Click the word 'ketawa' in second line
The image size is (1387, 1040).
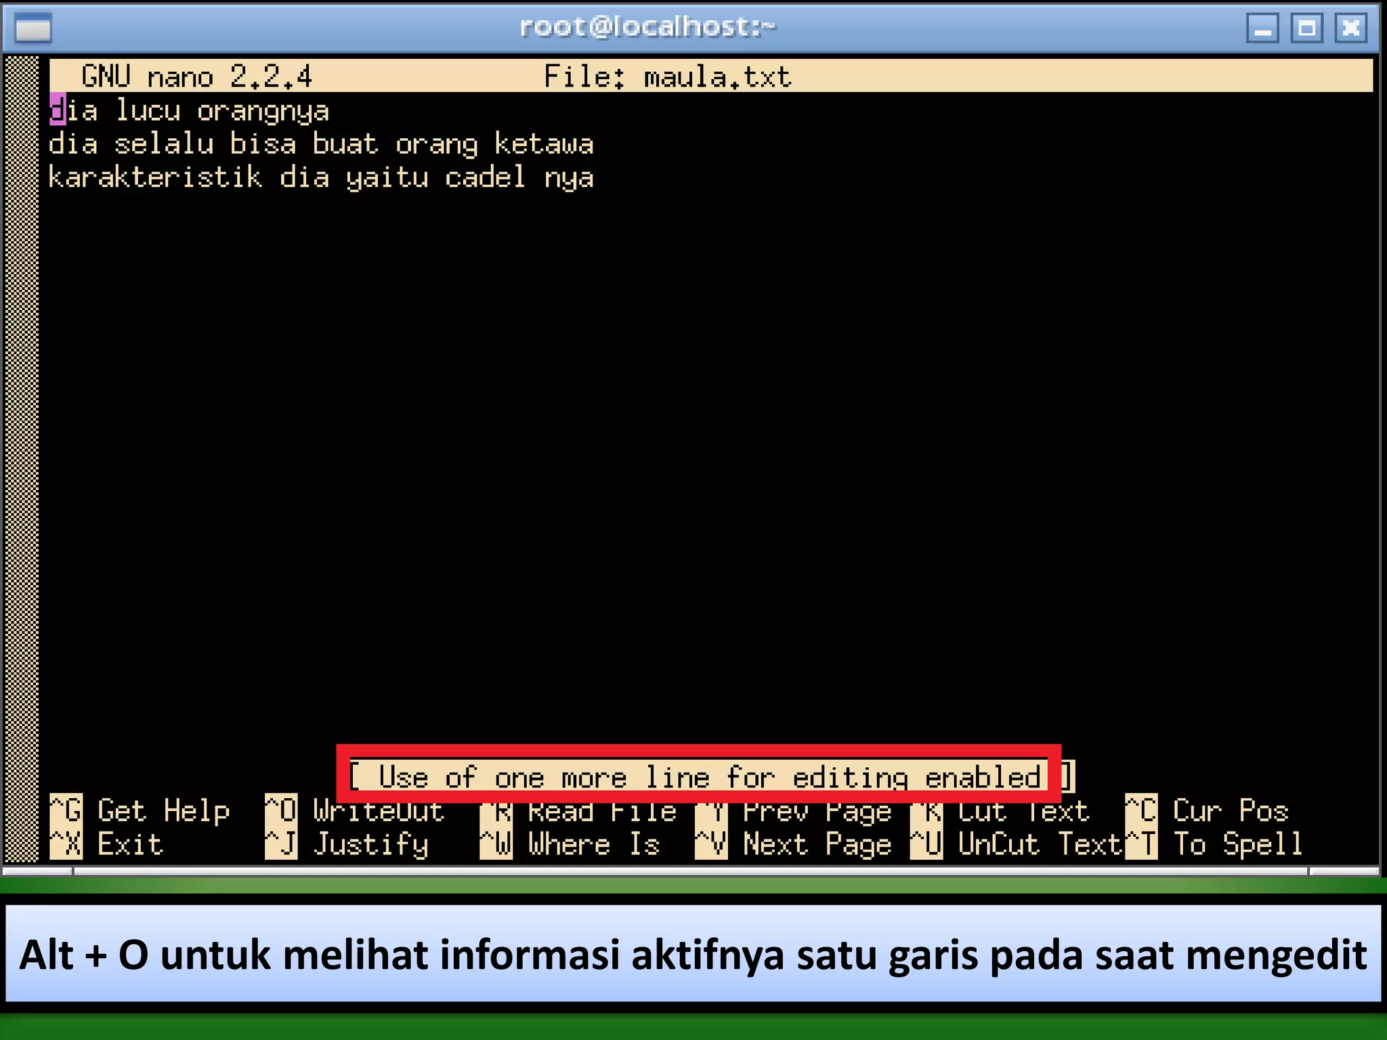pyautogui.click(x=544, y=144)
